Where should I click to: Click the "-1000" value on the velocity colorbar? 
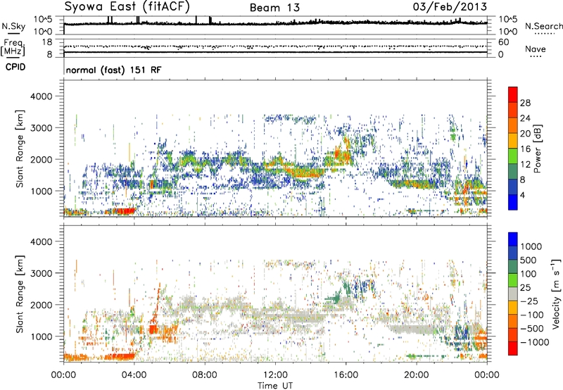click(x=534, y=342)
